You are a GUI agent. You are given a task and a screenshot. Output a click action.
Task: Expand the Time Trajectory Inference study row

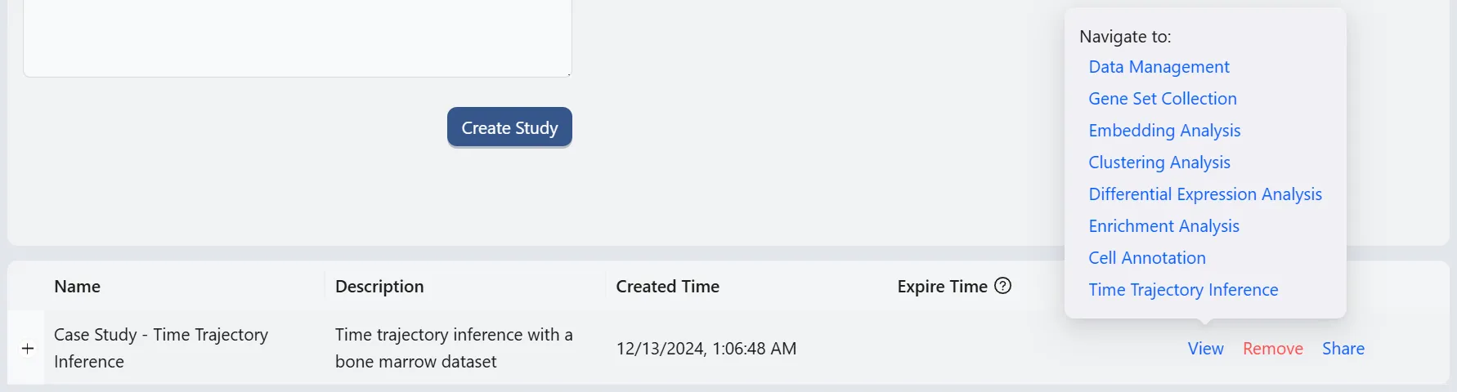pyautogui.click(x=28, y=349)
